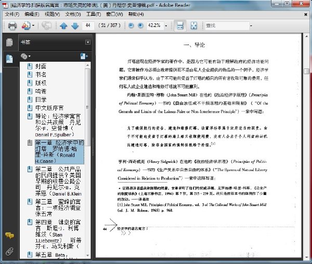
Task: Click document scroll-up arrow at top right
Action: [307, 36]
